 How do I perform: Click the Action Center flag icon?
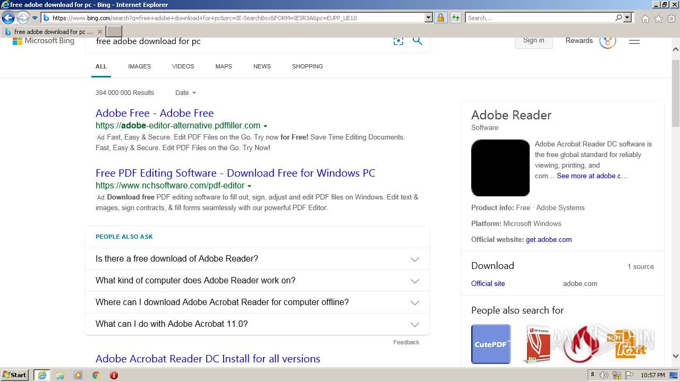630,375
